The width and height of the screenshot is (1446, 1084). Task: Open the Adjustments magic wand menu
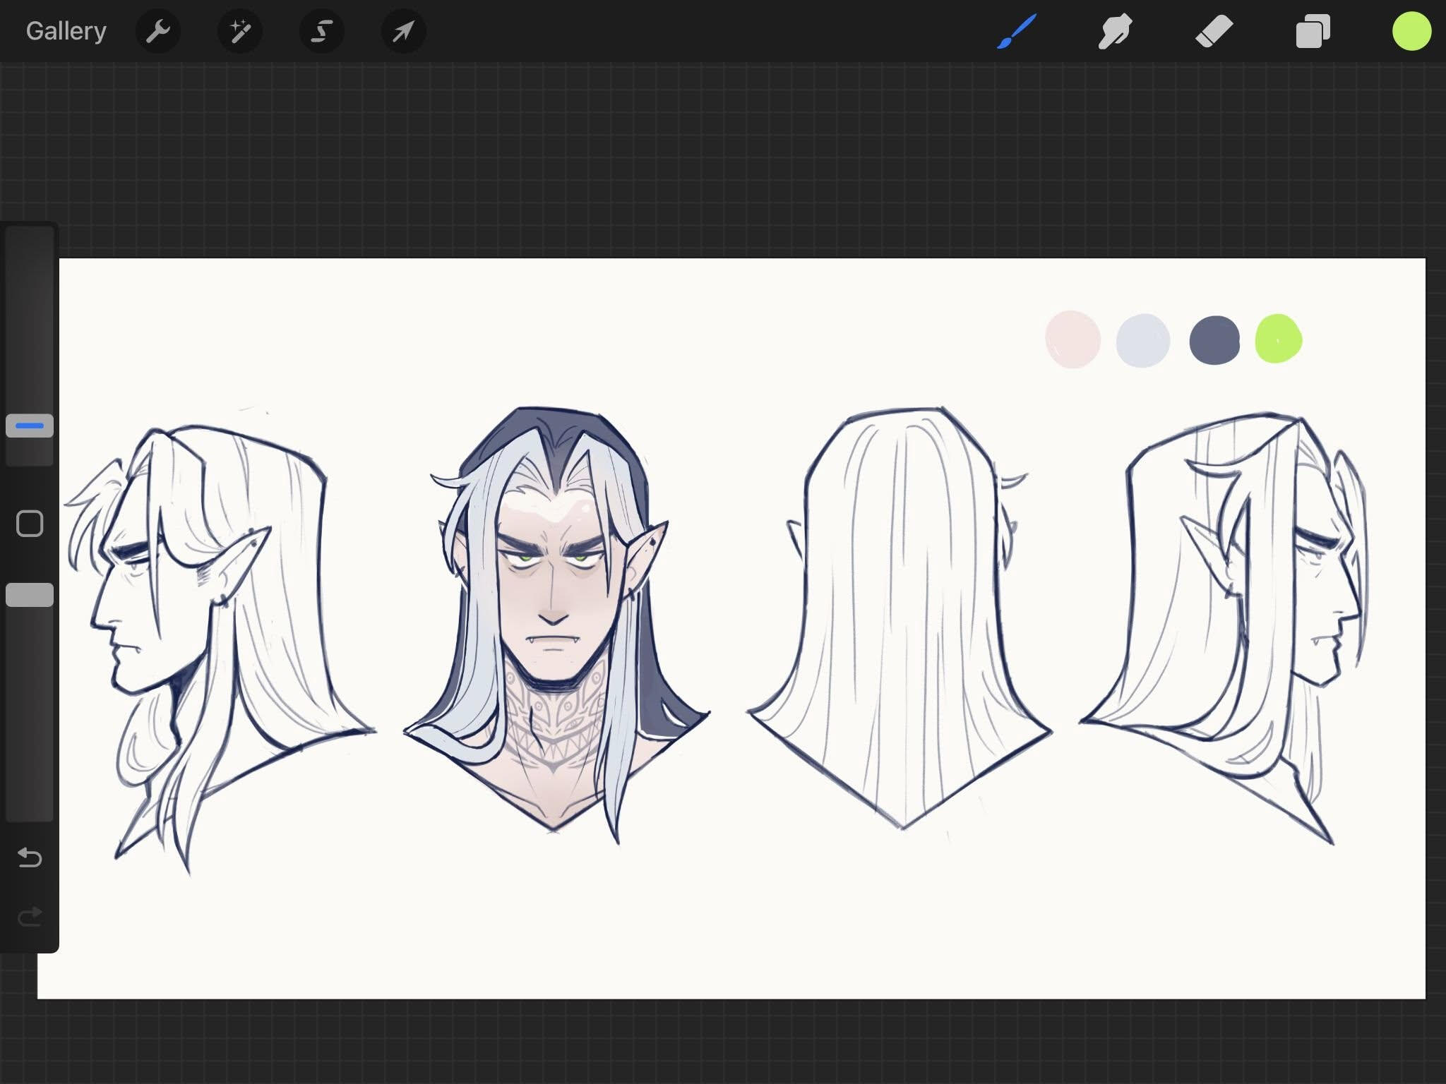pos(240,31)
